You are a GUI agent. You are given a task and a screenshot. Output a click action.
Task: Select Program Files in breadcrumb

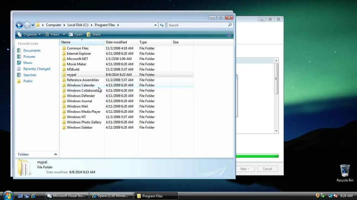[105, 25]
